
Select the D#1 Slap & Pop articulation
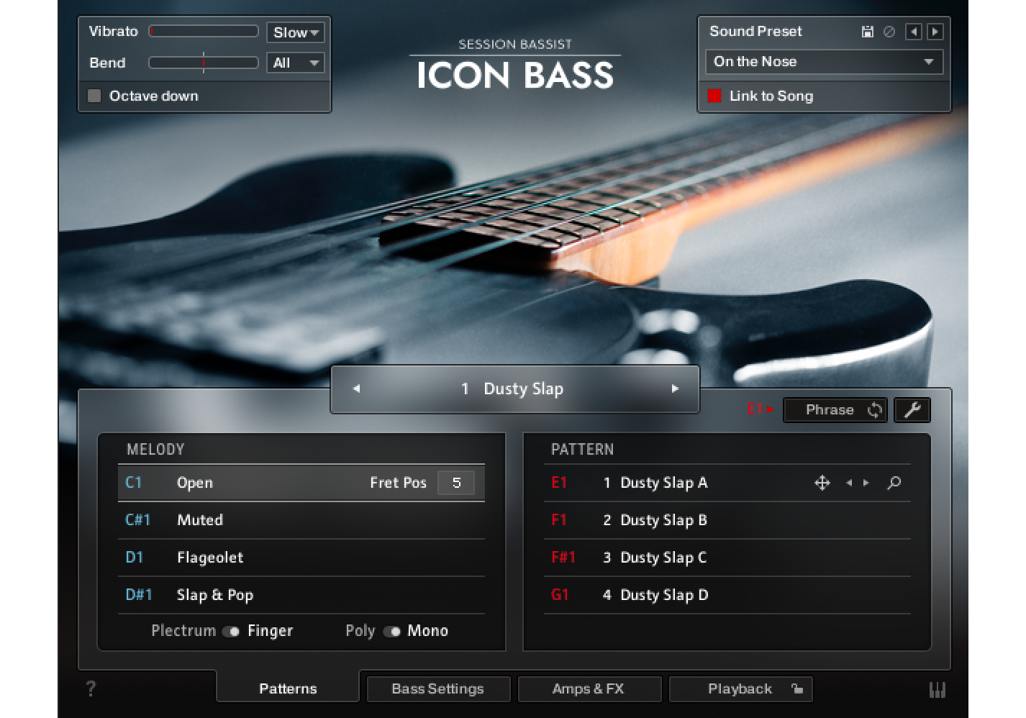coord(301,595)
